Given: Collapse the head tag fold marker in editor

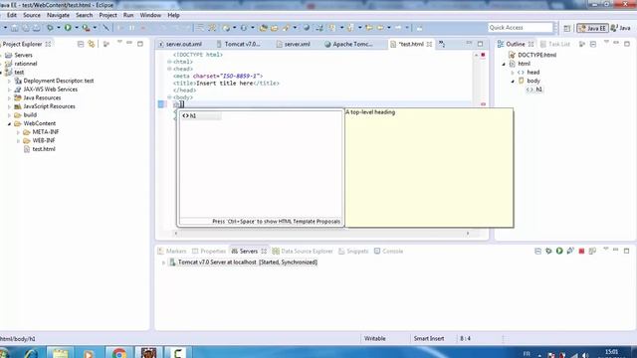Looking at the screenshot, I should (x=169, y=69).
